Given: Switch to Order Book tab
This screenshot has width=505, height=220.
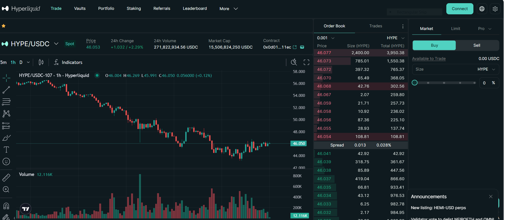Looking at the screenshot, I should point(334,26).
